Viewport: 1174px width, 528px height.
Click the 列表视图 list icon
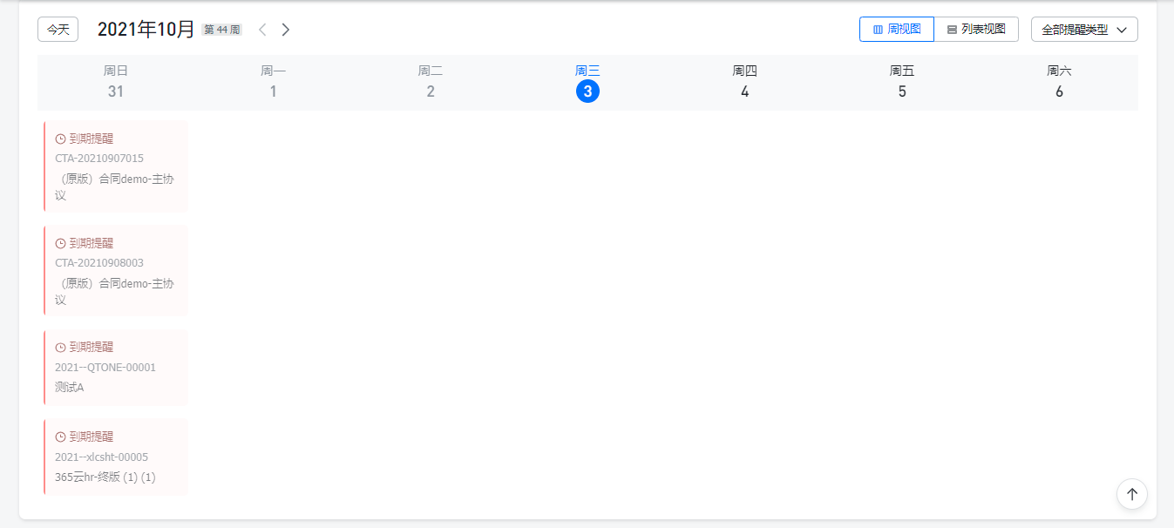click(952, 30)
